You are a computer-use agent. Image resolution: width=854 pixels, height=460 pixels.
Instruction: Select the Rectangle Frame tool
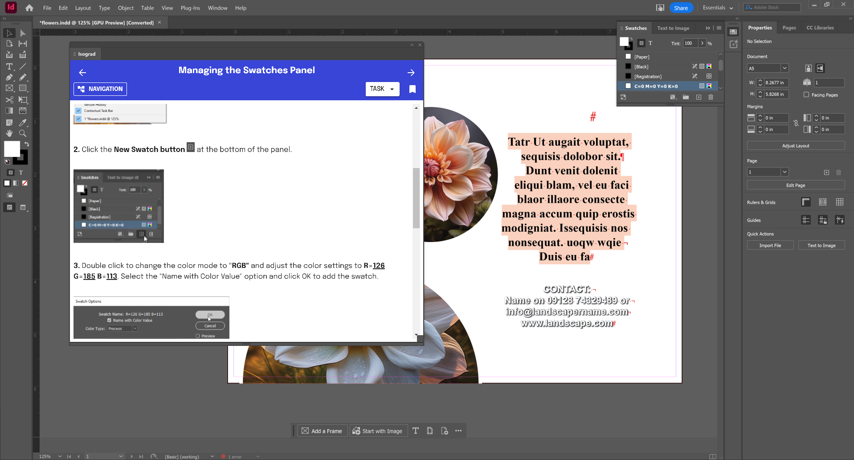9,88
